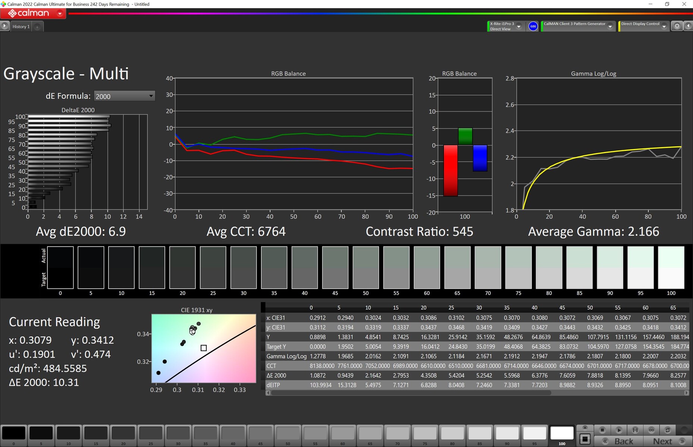The image size is (693, 447).
Task: Expand the Direct Display Control dropdown
Action: [x=664, y=26]
